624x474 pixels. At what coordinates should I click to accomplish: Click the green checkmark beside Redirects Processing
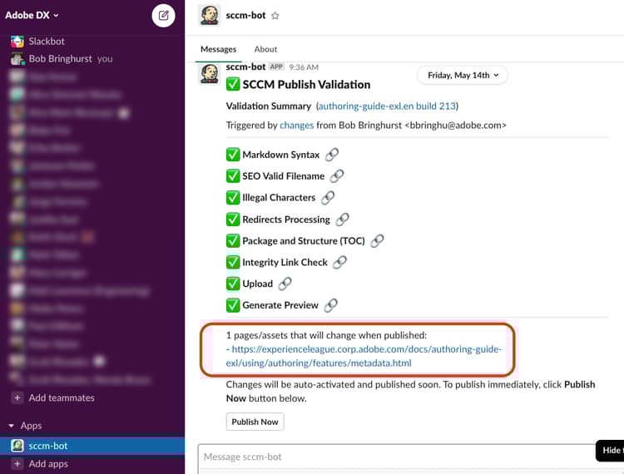click(x=233, y=219)
